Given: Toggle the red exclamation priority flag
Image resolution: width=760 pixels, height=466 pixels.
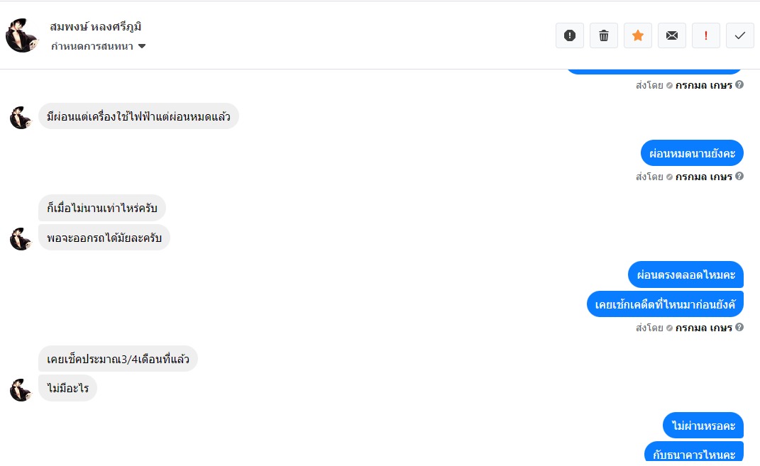Looking at the screenshot, I should click(705, 35).
